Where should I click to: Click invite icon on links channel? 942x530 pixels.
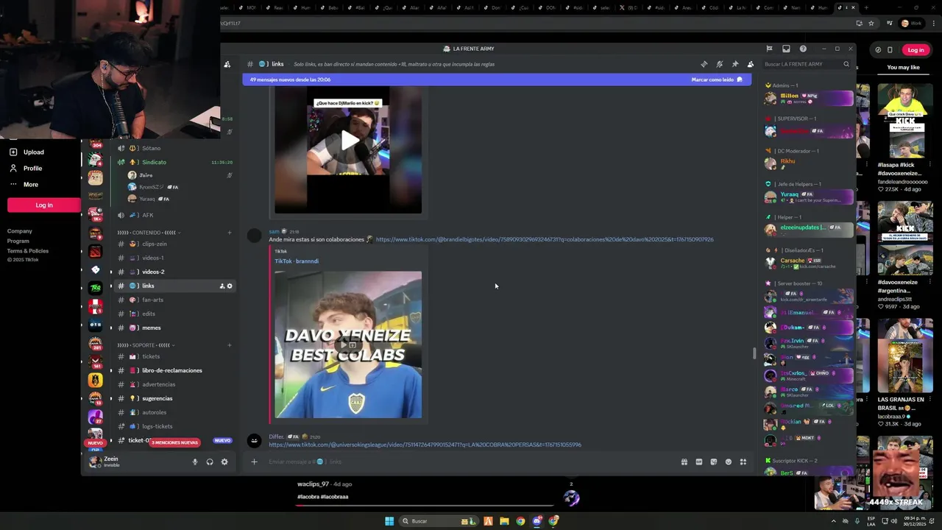(x=222, y=286)
